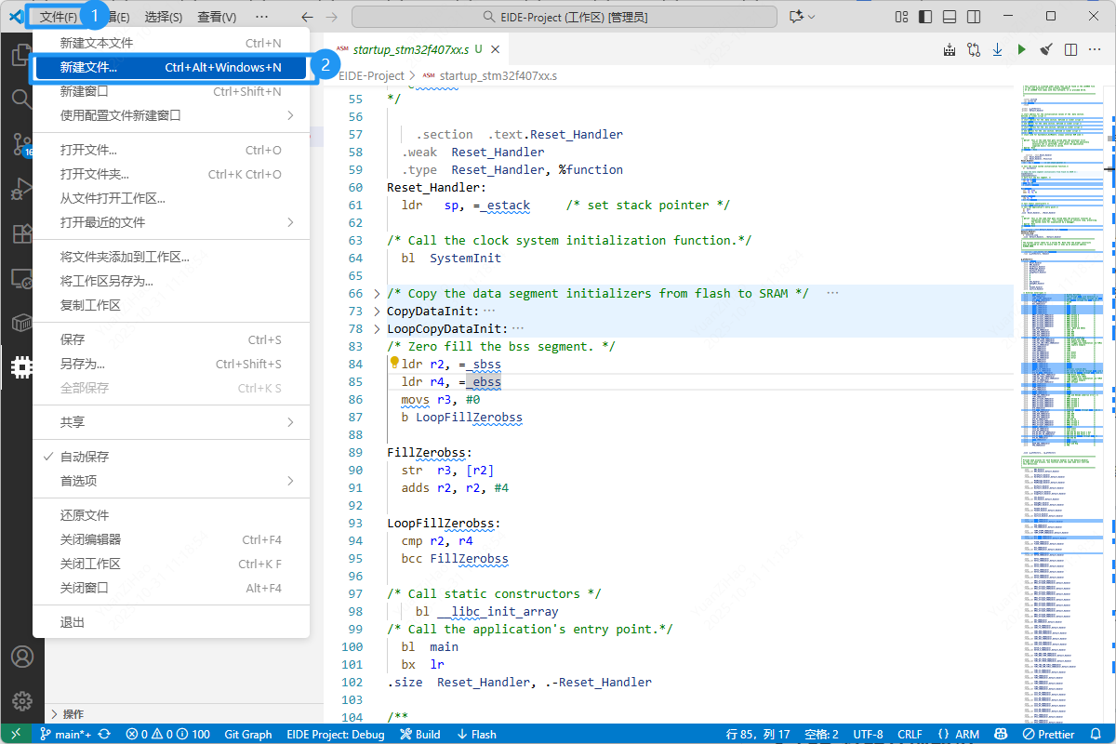Open the Search icon in activity bar
This screenshot has width=1116, height=744.
21,99
